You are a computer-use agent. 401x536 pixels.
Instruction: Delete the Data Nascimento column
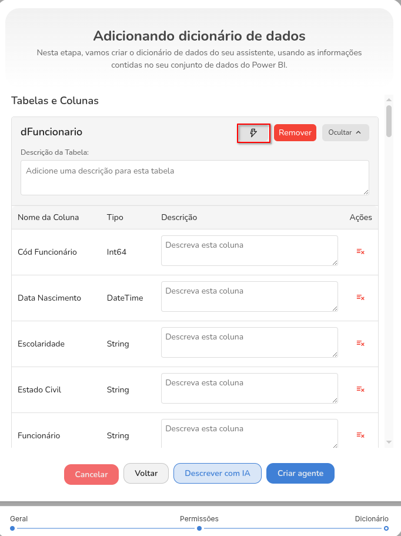pyautogui.click(x=360, y=298)
